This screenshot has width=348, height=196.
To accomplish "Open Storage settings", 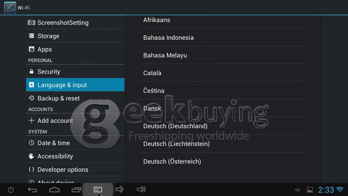I will [x=75, y=36].
